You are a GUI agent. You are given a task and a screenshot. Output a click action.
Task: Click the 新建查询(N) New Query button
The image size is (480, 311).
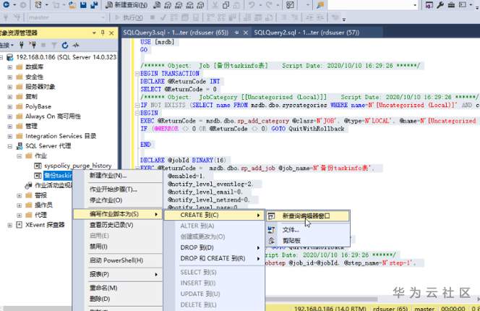127,5
